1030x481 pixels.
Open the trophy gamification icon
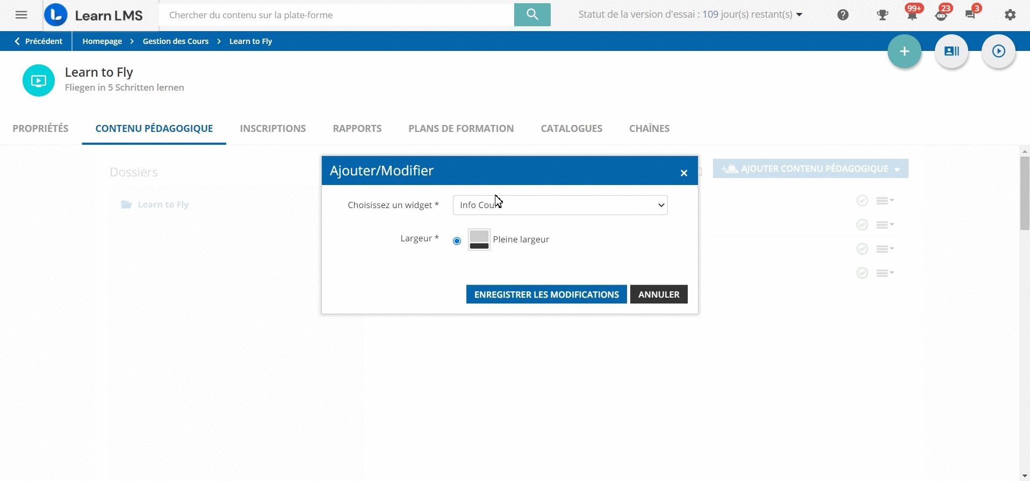click(882, 15)
